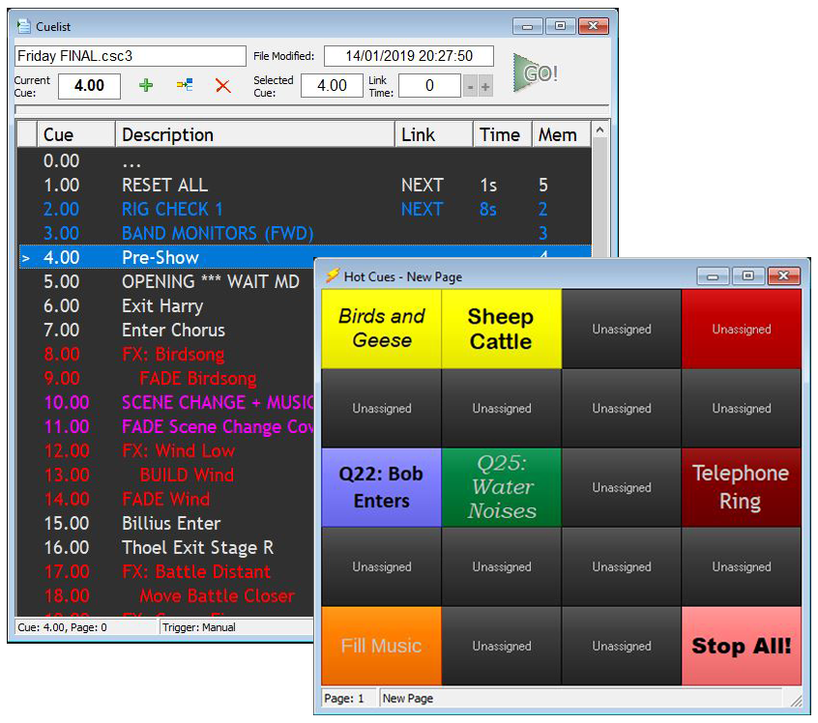Click the Current Cue input field

[x=89, y=86]
